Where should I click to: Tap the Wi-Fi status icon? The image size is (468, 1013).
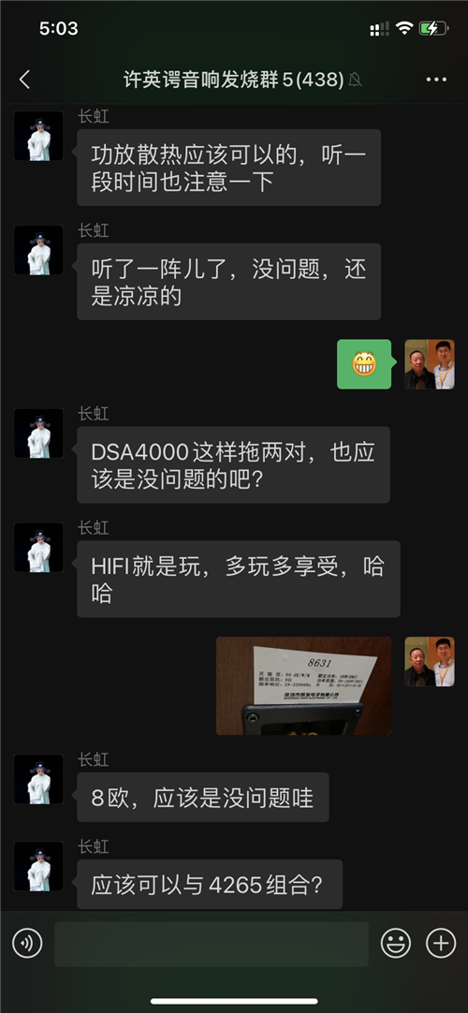tap(404, 28)
